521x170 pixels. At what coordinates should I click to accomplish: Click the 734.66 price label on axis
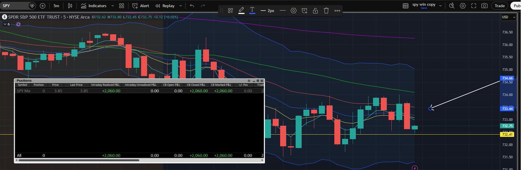pos(508,78)
